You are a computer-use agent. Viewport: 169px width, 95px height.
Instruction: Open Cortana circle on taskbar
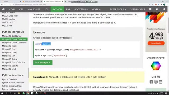(x=11, y=93)
